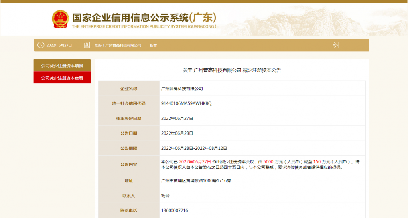Click the red 5000 amount in announcement

(x=268, y=162)
